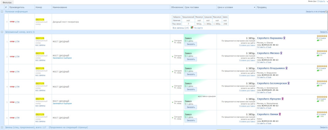This screenshot has height=130, width=328.
Task: Click Заказать for ЕвроАвто Варшавка
Action: 191,44
